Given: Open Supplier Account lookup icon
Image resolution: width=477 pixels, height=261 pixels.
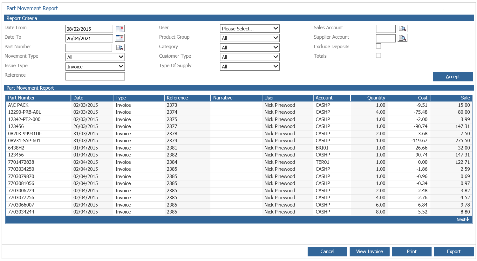Looking at the screenshot, I should (402, 38).
